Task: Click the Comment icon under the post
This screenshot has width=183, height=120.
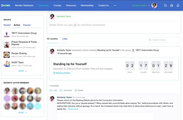Action: 61,90
